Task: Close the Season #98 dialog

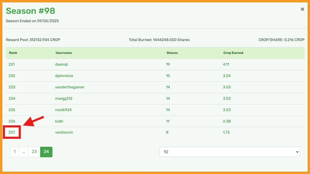Action: coord(302,9)
